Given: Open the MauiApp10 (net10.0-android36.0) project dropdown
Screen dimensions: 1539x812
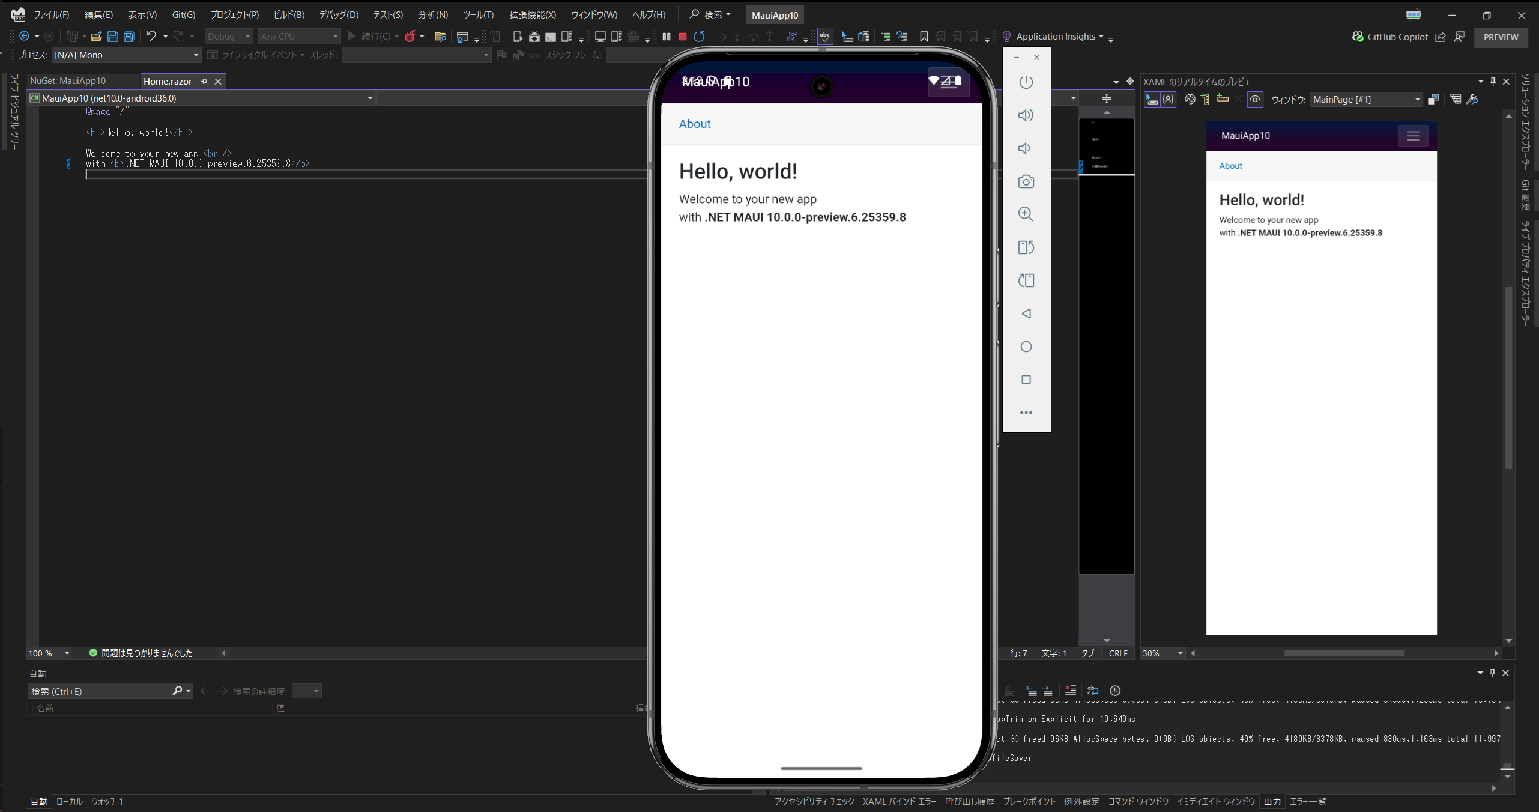Looking at the screenshot, I should click(x=202, y=98).
